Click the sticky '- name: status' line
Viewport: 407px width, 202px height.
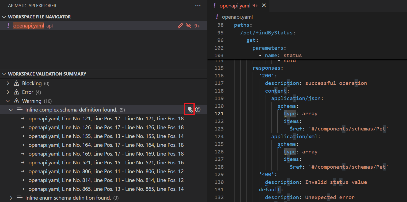point(280,56)
